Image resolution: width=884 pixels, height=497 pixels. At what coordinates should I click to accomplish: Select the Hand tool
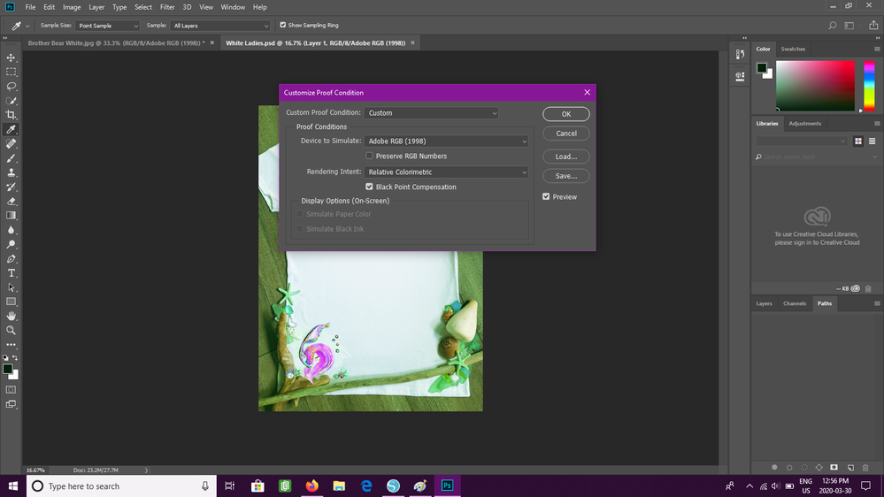click(12, 316)
